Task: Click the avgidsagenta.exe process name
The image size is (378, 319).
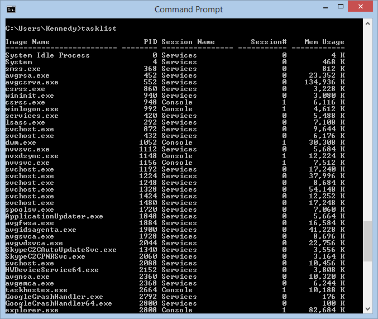Action: coord(41,230)
